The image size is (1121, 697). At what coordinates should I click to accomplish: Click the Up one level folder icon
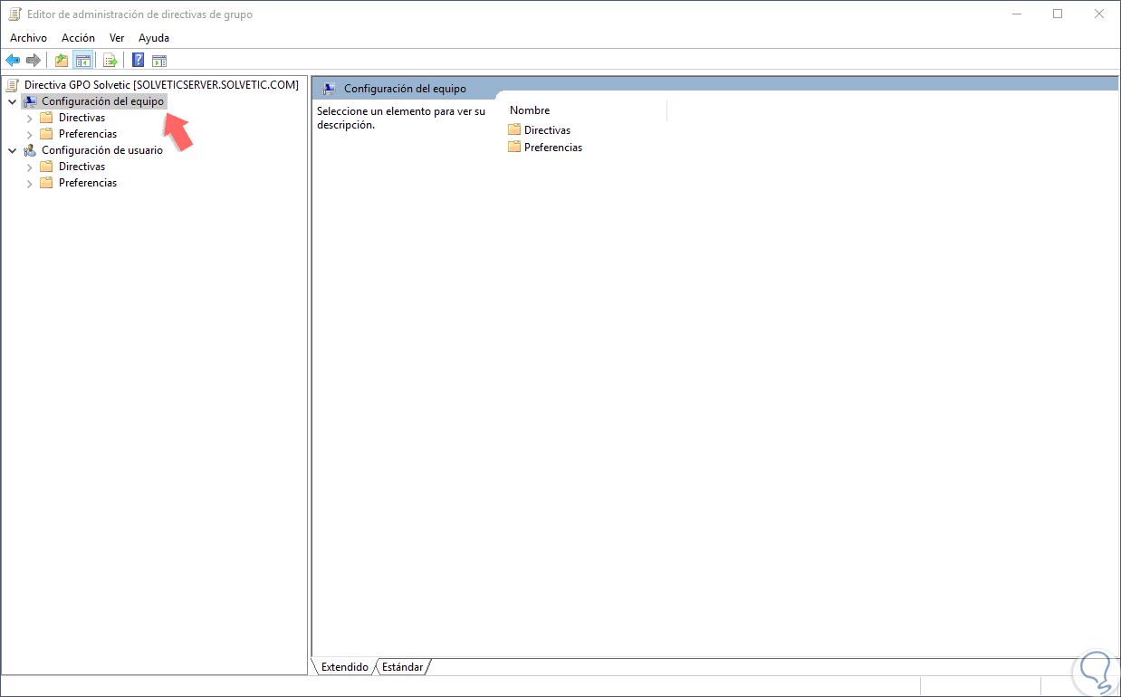click(61, 61)
